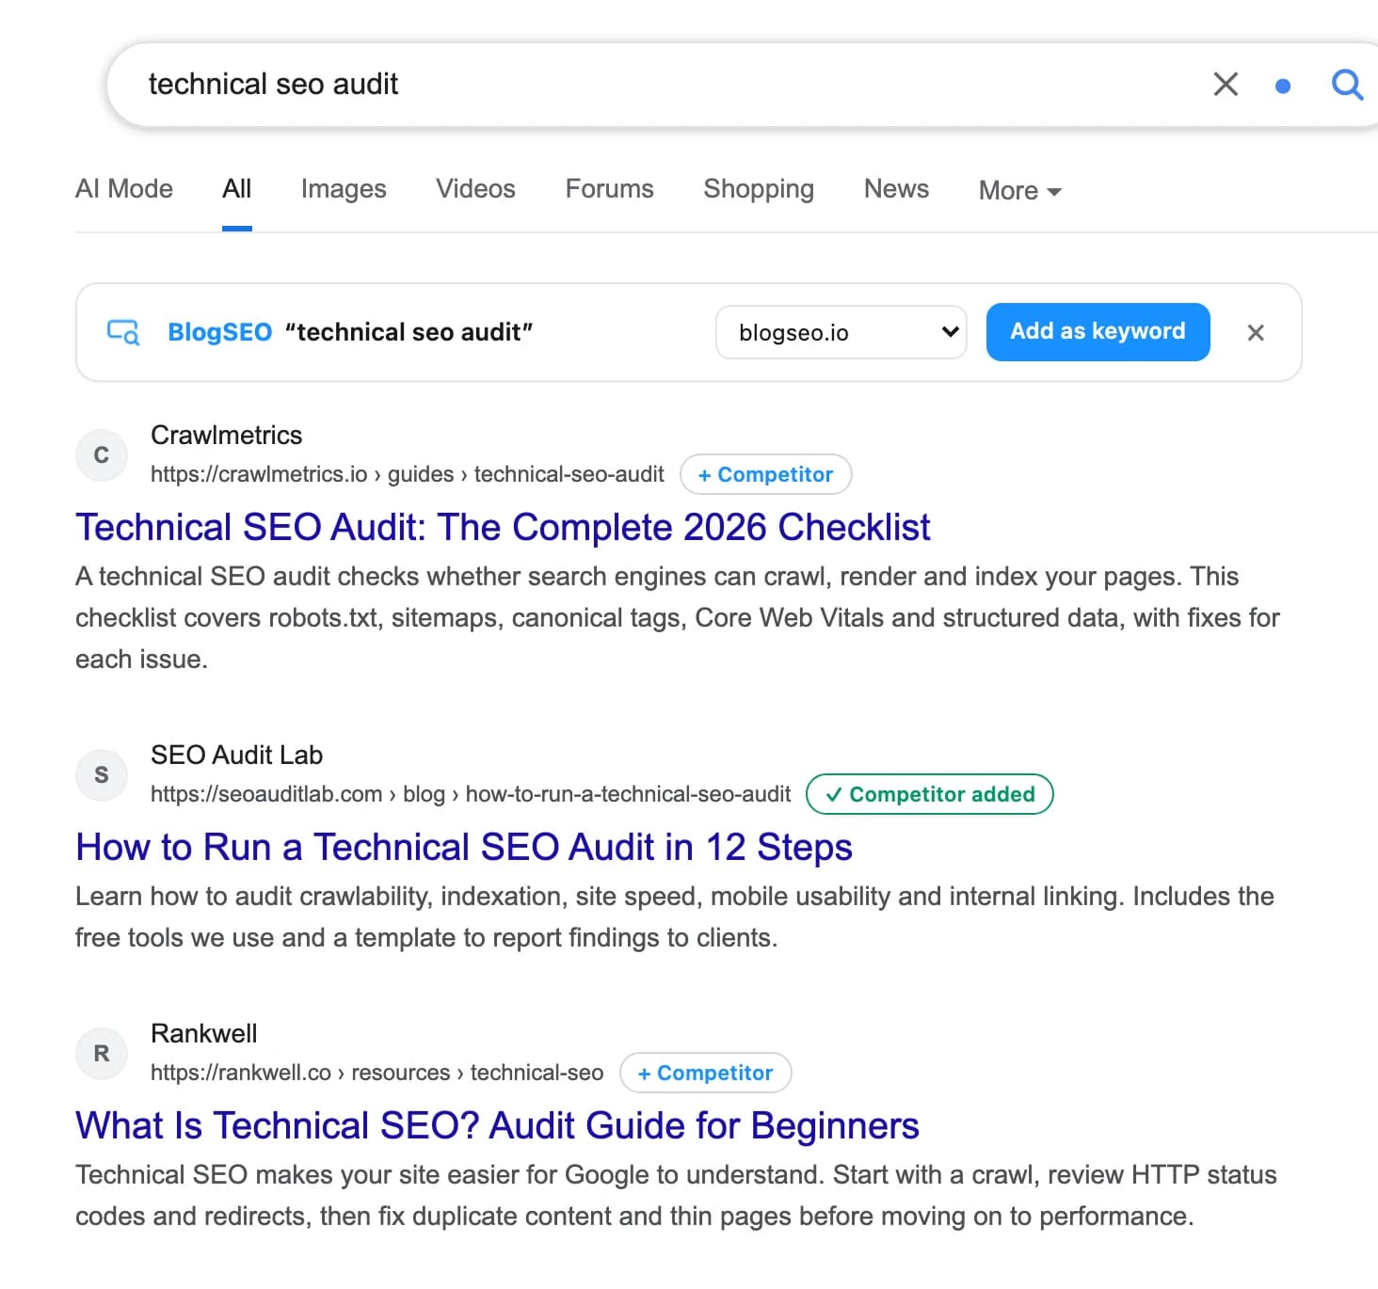Click the blue dot icon in the search bar
The image size is (1378, 1289).
[x=1282, y=87]
